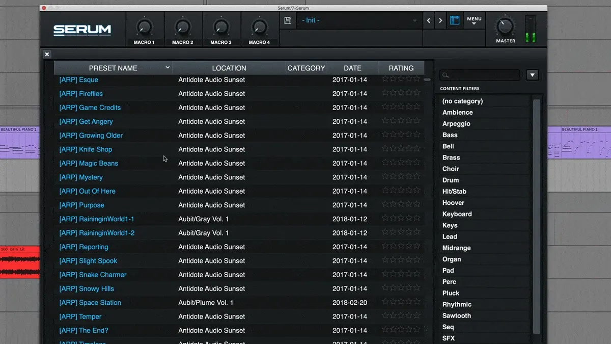Viewport: 611px width, 344px height.
Task: Close the preset browser with X button
Action: [x=47, y=54]
